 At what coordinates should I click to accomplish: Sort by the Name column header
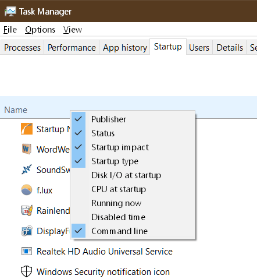coord(16,110)
